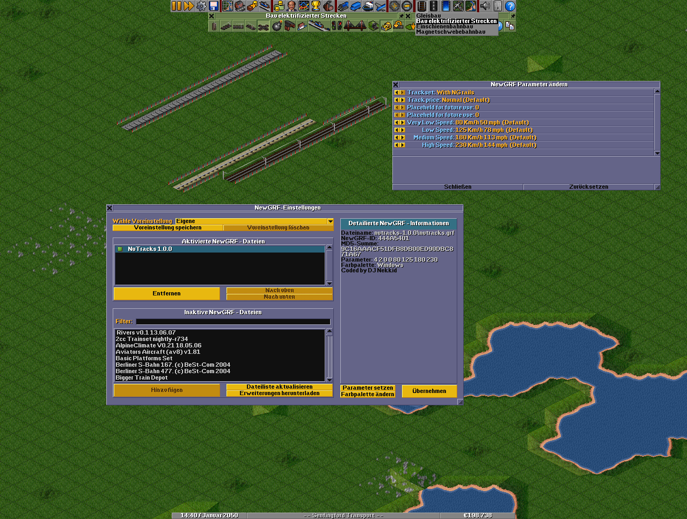This screenshot has height=519, width=687.
Task: Select the dynamite demolish tool
Action: (277, 26)
